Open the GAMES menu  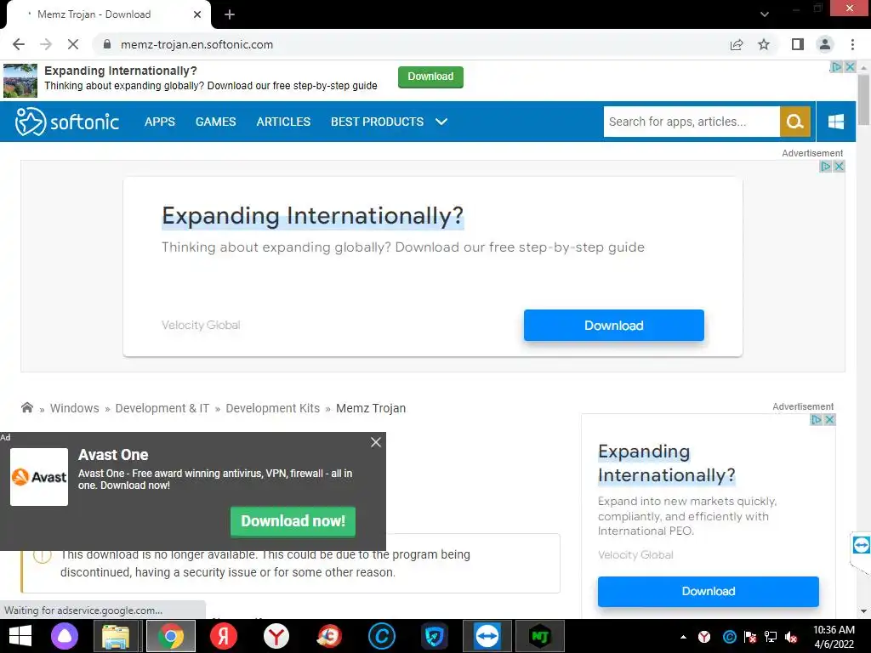215,122
